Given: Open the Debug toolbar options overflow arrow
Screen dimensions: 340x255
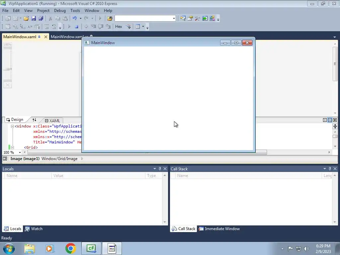Looking at the screenshot, I should click(x=147, y=28).
